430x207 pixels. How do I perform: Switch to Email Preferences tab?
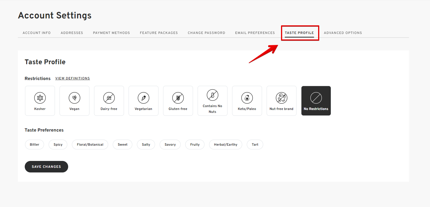coord(255,33)
